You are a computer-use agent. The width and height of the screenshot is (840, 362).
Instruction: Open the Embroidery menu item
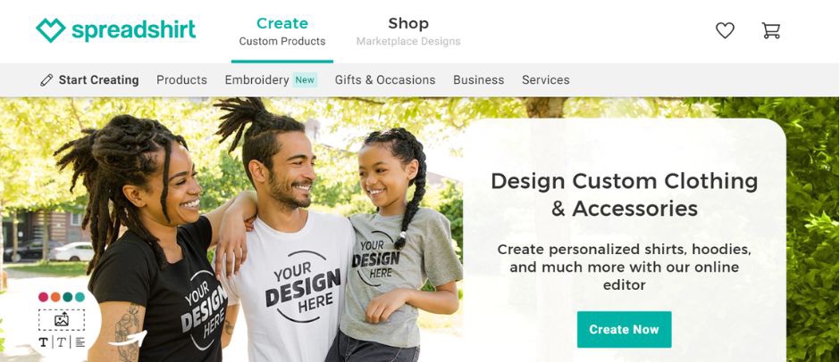click(x=256, y=80)
